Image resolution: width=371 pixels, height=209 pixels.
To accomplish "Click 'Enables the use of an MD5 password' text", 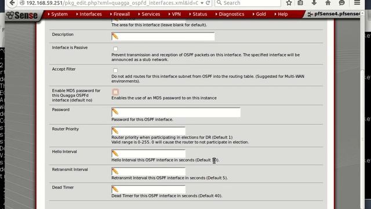I will (164, 98).
